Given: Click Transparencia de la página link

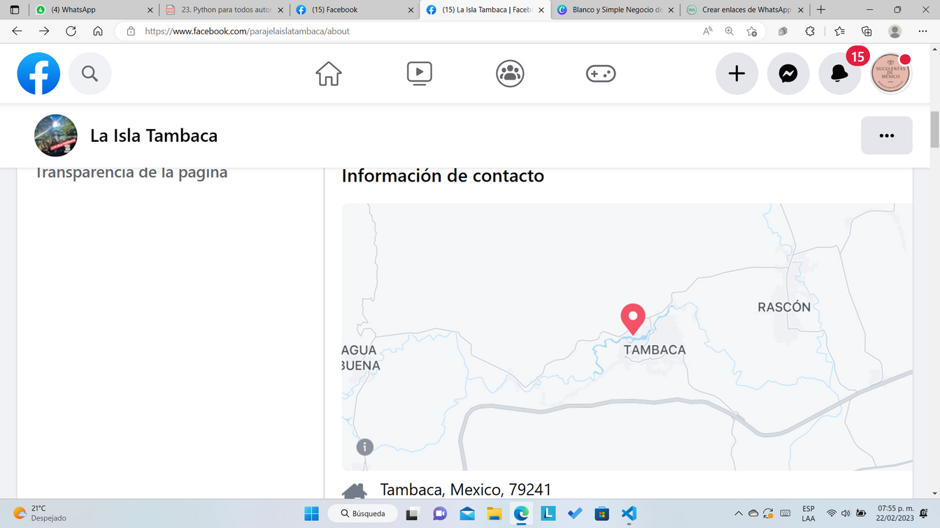Looking at the screenshot, I should pos(131,173).
